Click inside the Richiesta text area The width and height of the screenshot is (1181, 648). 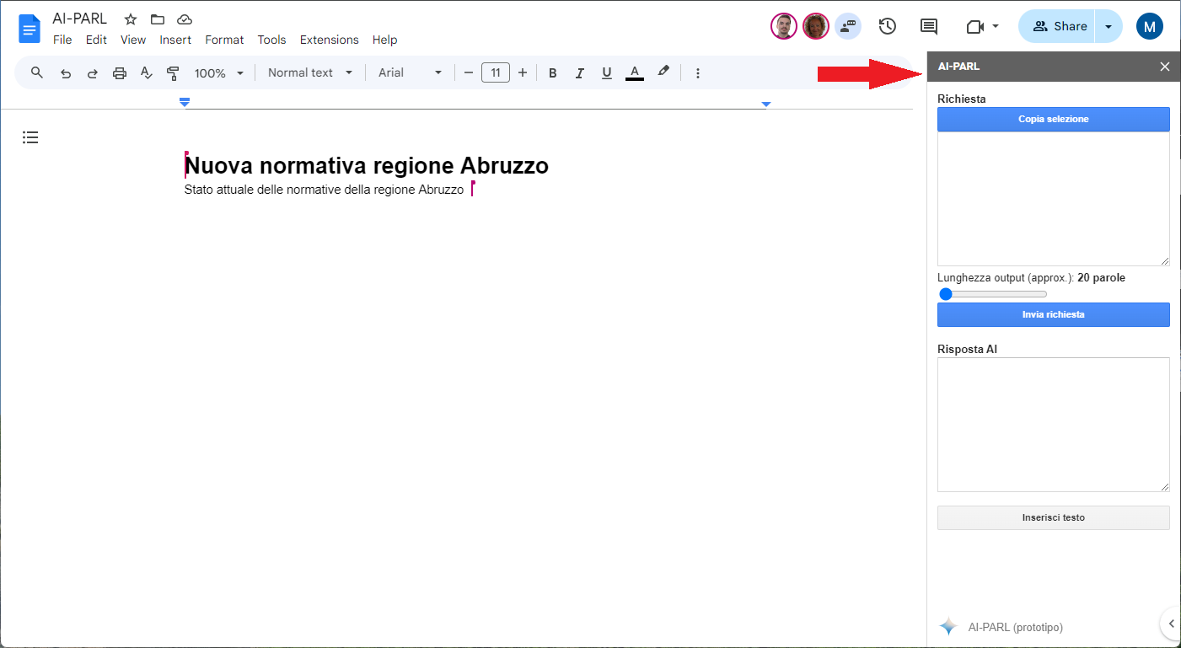coord(1053,199)
